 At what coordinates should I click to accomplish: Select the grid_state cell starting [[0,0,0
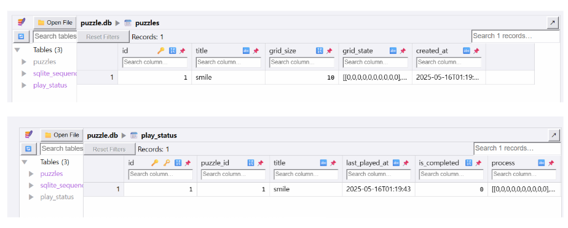pos(375,77)
